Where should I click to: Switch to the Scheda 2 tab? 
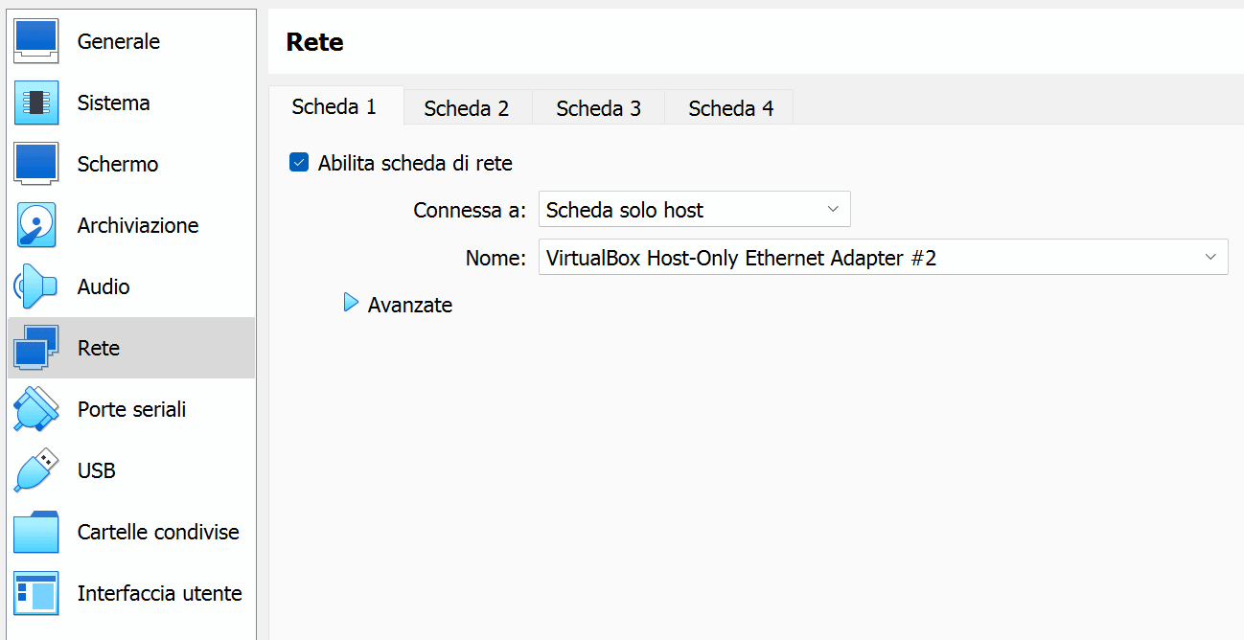pos(467,108)
